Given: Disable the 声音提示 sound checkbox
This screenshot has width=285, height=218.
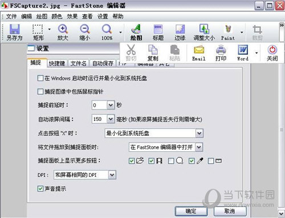Looking at the screenshot, I should [x=40, y=189].
